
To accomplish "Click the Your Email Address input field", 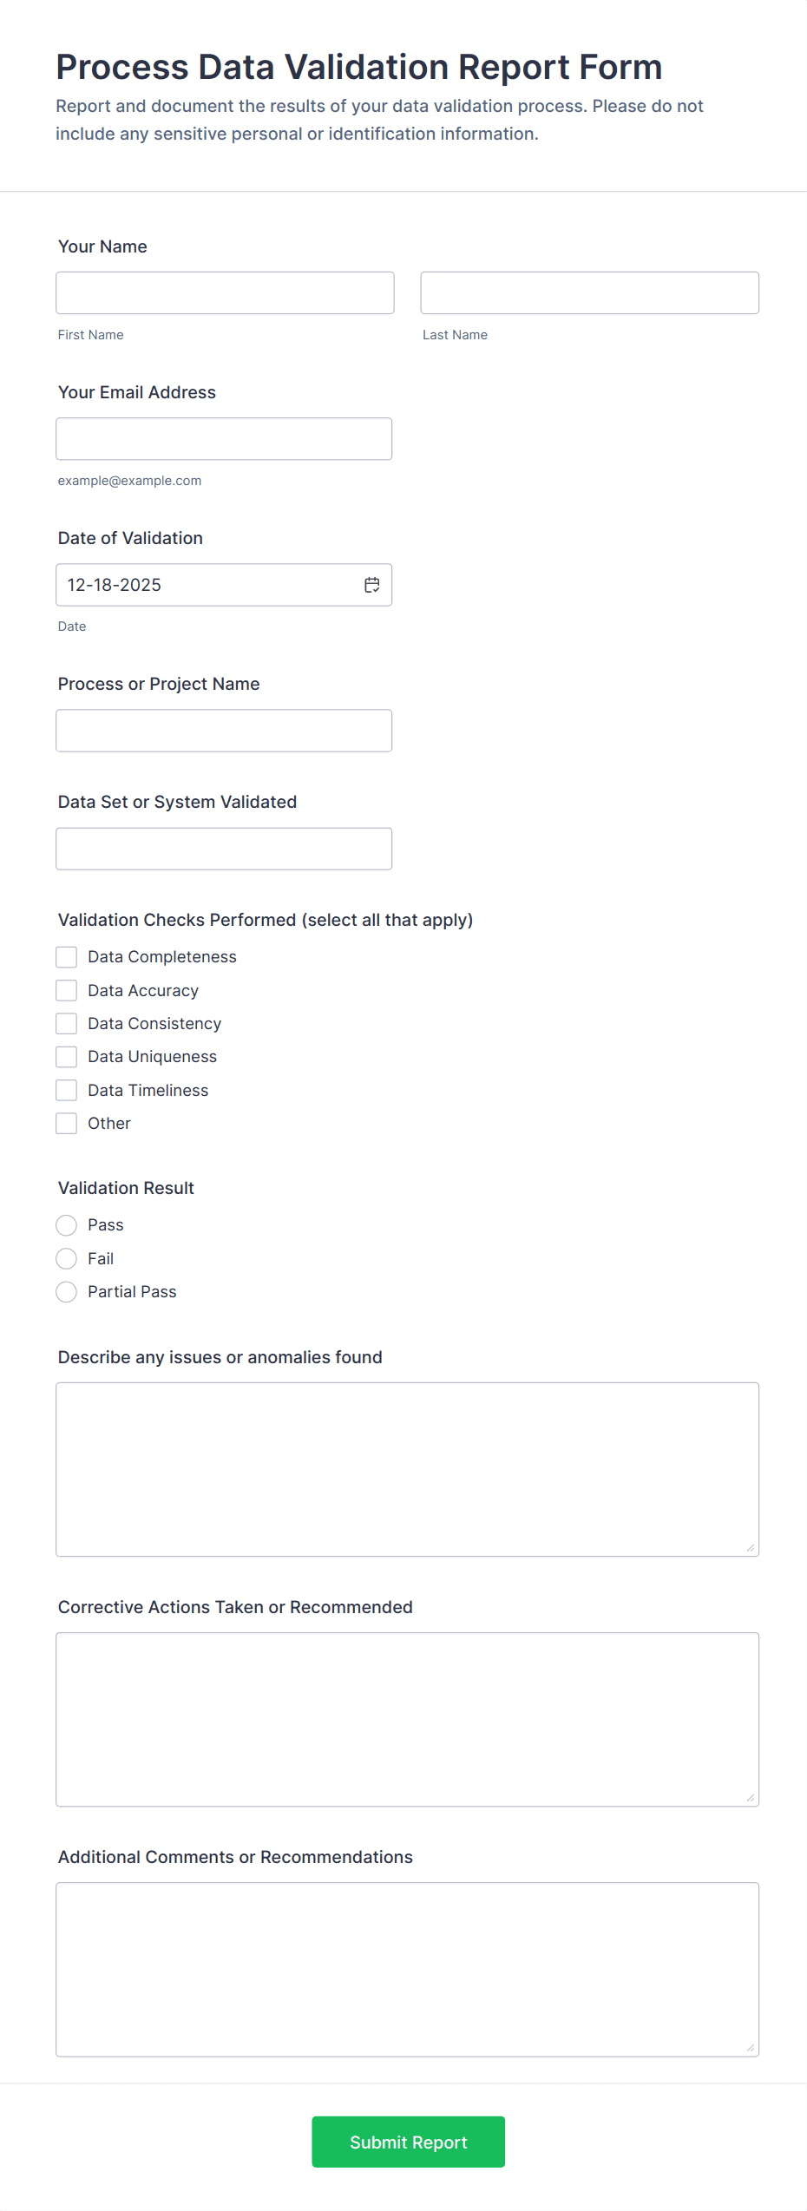I will coord(224,438).
